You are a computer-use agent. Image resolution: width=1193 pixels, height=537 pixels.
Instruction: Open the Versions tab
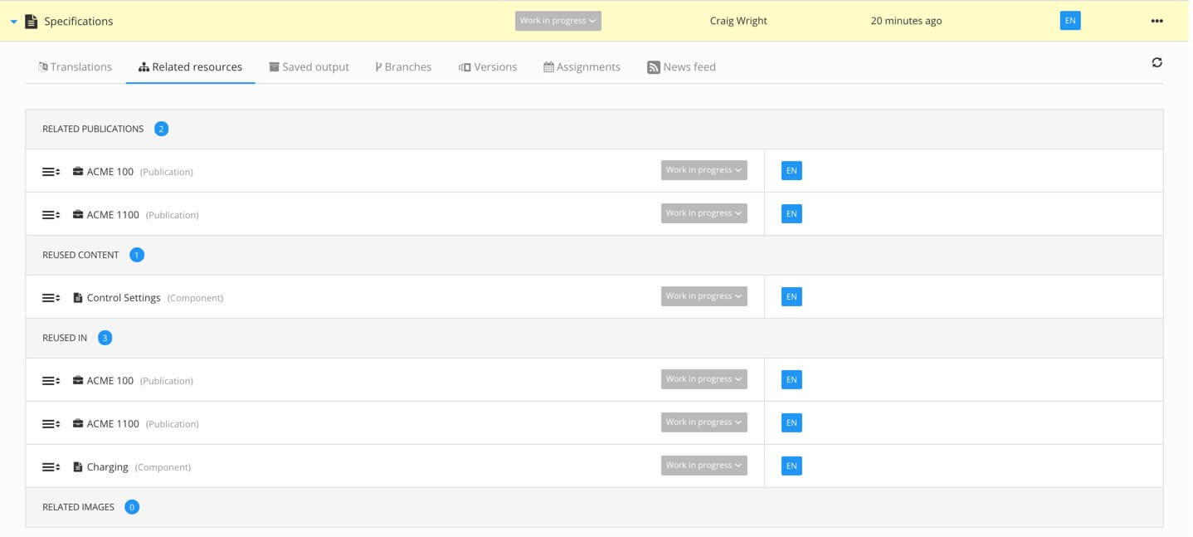[488, 67]
